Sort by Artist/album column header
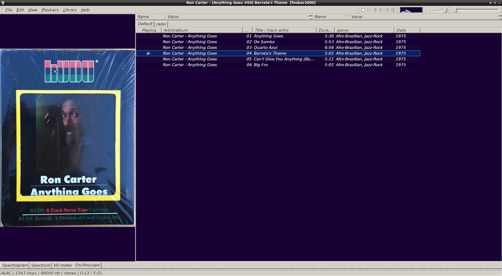 pyautogui.click(x=202, y=30)
